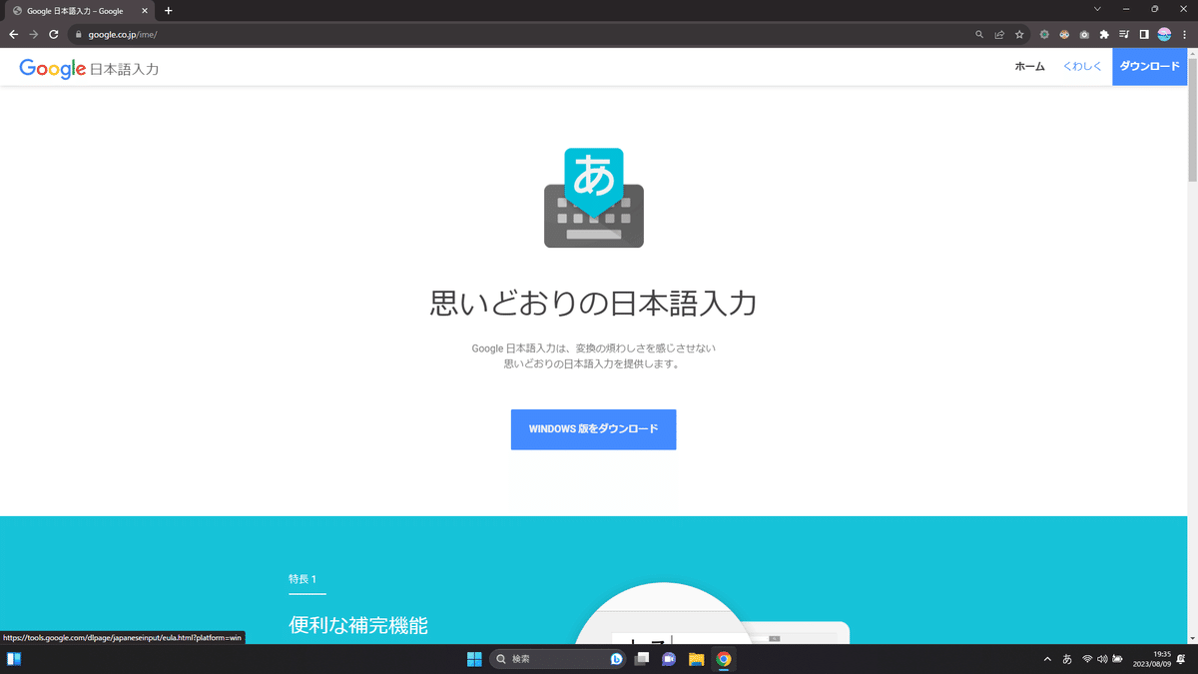Open the Chrome three-dot menu

click(1184, 34)
